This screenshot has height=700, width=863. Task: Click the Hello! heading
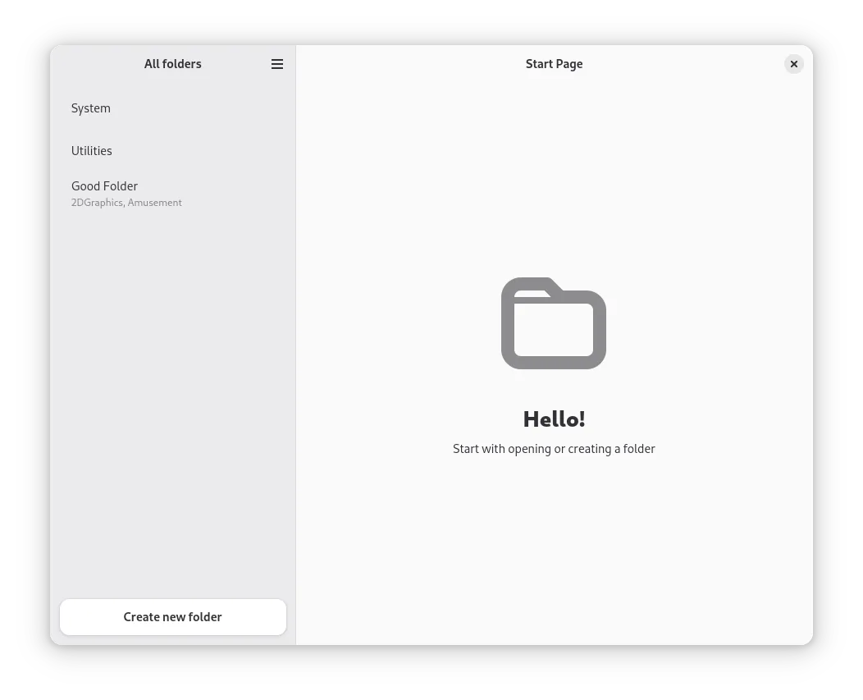click(x=554, y=419)
